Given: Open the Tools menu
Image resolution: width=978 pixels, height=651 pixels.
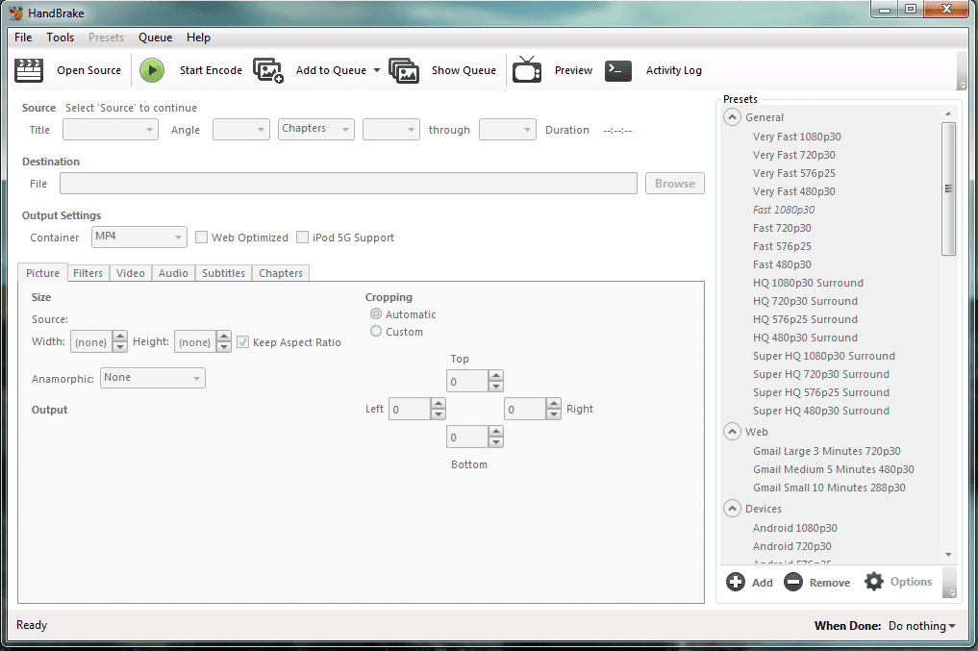Looking at the screenshot, I should (60, 38).
